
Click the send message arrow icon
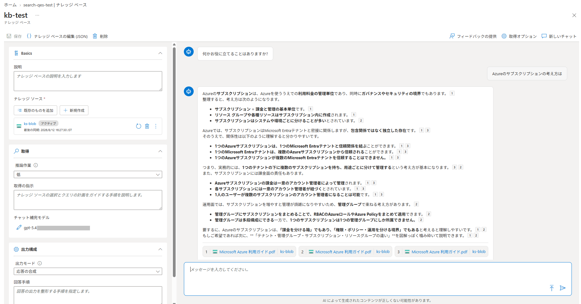(x=563, y=288)
